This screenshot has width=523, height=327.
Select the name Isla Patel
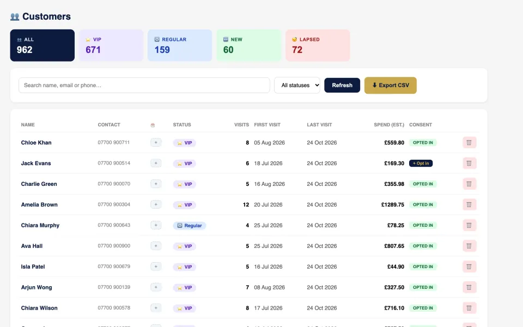pyautogui.click(x=33, y=267)
